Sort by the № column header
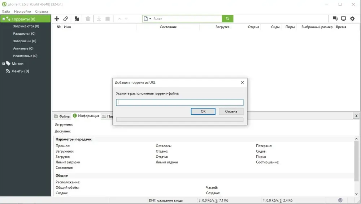This screenshot has height=204, width=361. [59, 27]
